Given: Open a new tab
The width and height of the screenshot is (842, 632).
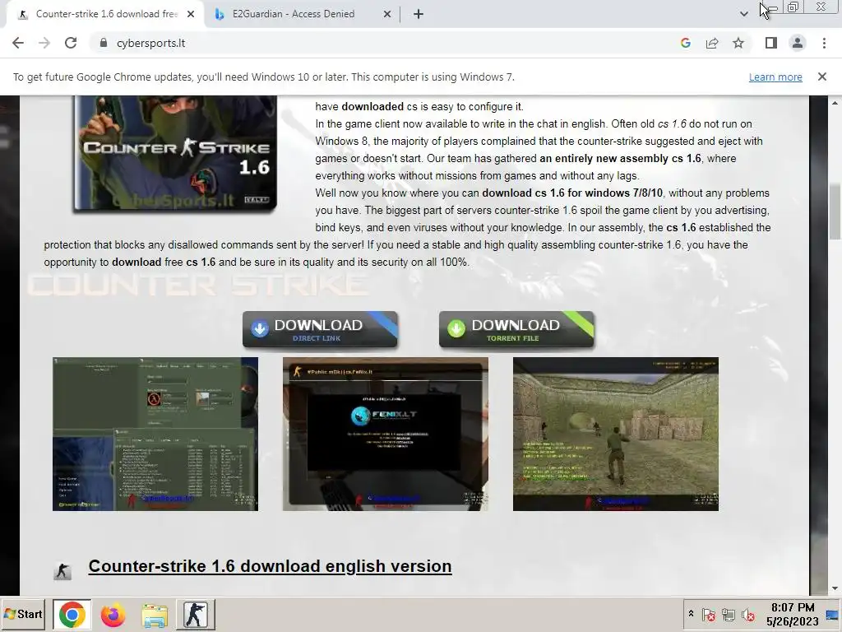Looking at the screenshot, I should [419, 14].
